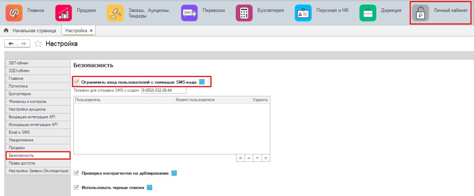Click the Продажи menu label
The width and height of the screenshot is (474, 196).
[87, 11]
